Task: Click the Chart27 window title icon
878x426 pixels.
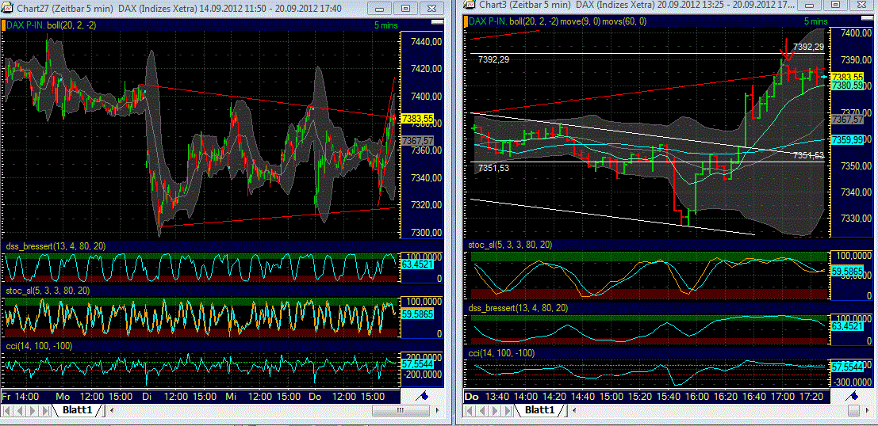Action: [6, 9]
